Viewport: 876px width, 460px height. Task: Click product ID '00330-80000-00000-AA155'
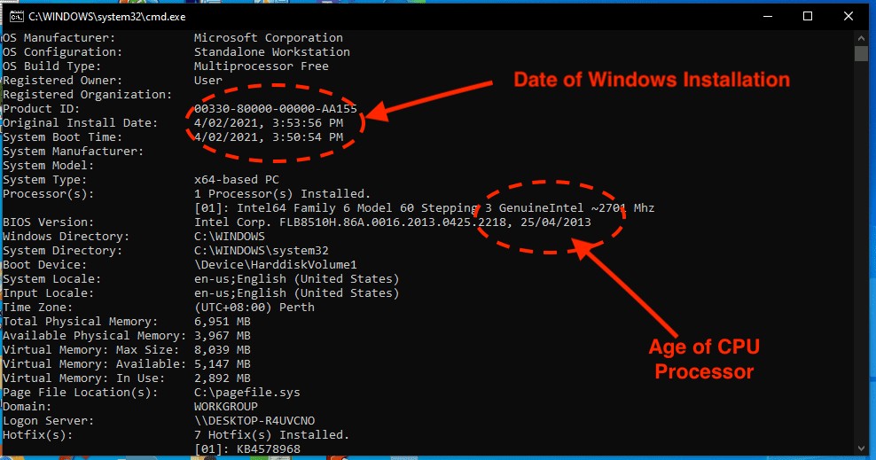276,109
